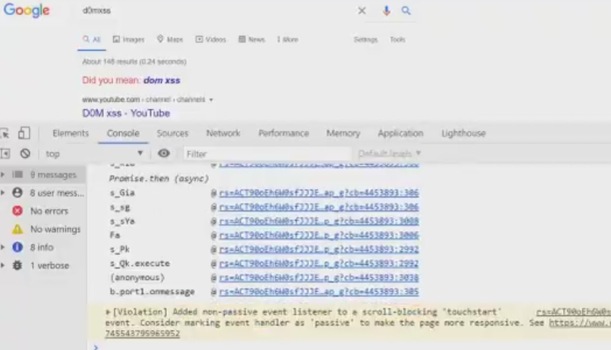Open the Default levels dropdown
611x350 pixels.
pos(390,154)
